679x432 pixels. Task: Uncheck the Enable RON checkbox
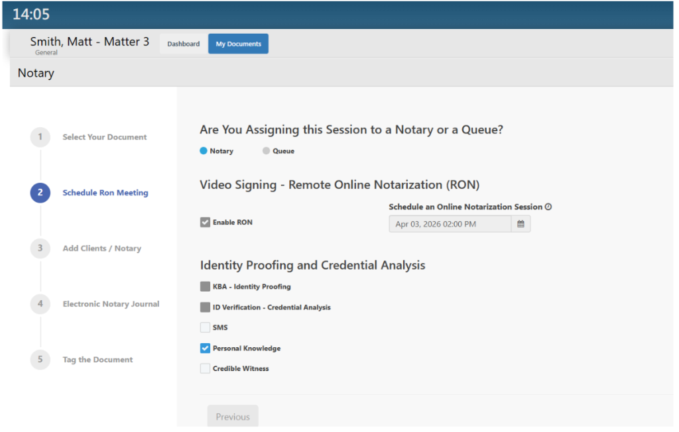(205, 223)
